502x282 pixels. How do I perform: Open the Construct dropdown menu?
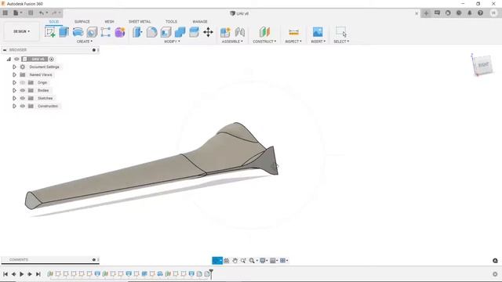(264, 42)
